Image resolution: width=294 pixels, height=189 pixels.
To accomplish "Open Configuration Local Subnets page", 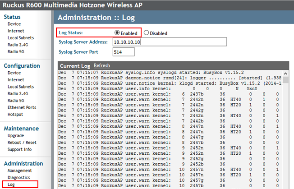I will [21, 87].
